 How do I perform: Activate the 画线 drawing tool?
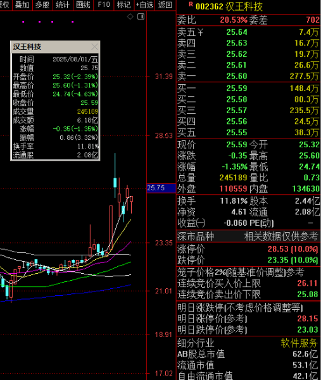tap(83, 4)
